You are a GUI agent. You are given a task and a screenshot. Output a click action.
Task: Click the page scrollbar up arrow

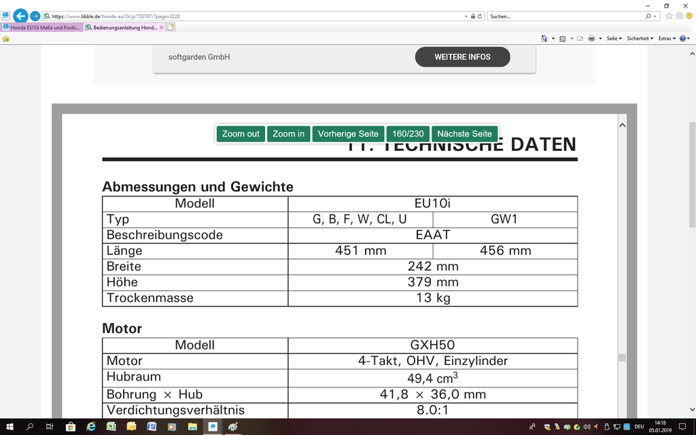point(692,54)
